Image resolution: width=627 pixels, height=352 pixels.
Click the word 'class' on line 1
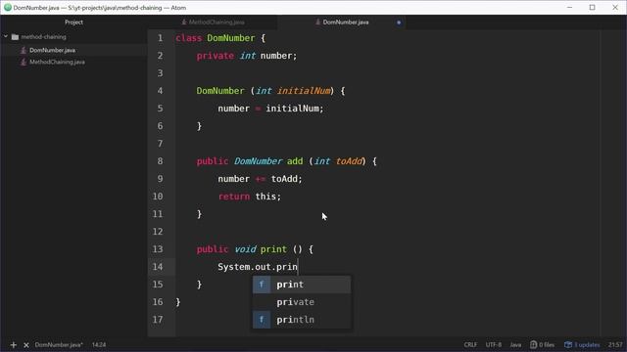pos(188,38)
